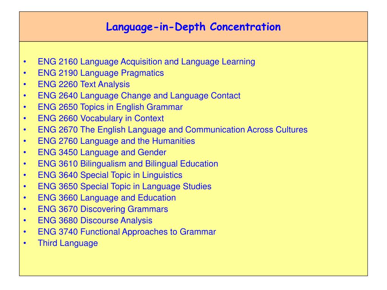Select ENG 3740 Functional Approaches to Grammar
387x290 pixels.
[x=127, y=232]
